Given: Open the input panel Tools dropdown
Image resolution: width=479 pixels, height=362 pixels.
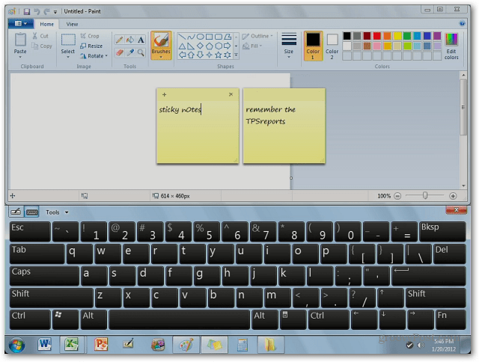Looking at the screenshot, I should pos(57,212).
